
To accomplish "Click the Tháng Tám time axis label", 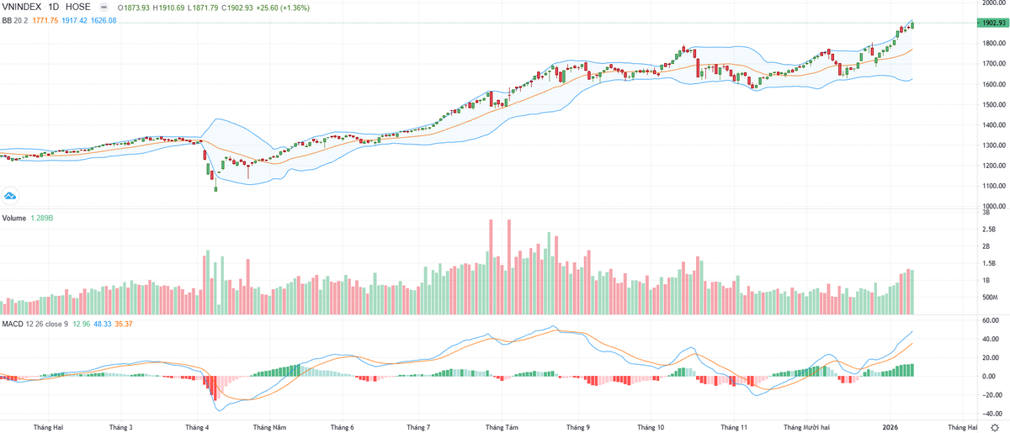I will [501, 427].
